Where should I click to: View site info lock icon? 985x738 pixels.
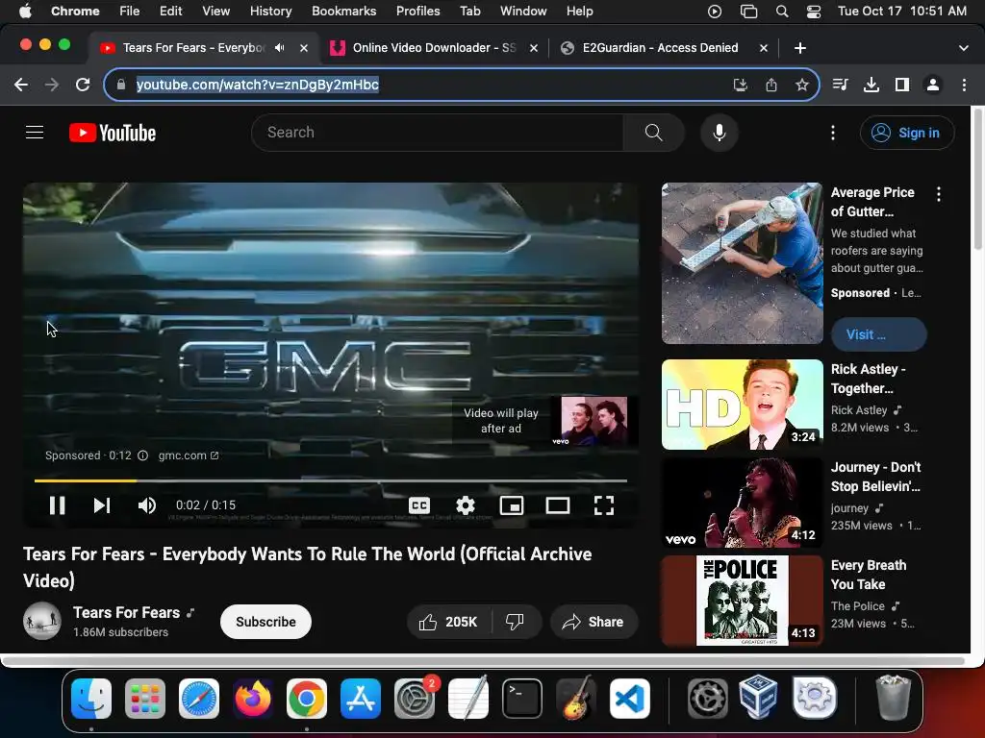[121, 85]
